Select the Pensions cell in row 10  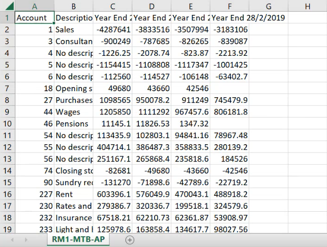(x=74, y=124)
